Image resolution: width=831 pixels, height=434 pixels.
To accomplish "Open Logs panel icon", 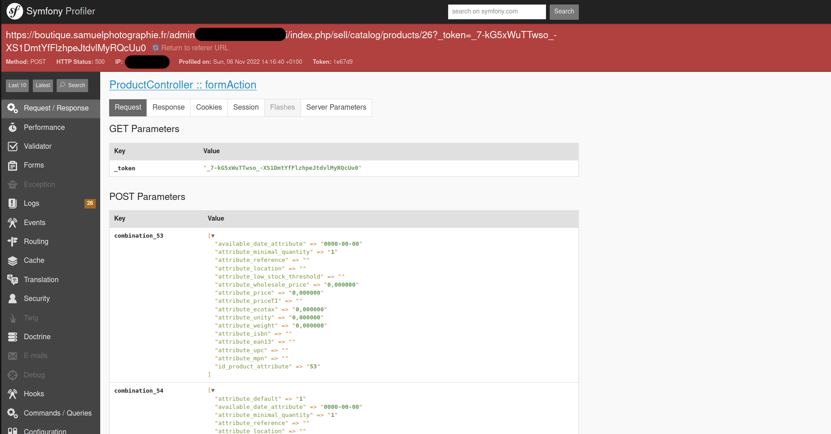I will tap(13, 204).
